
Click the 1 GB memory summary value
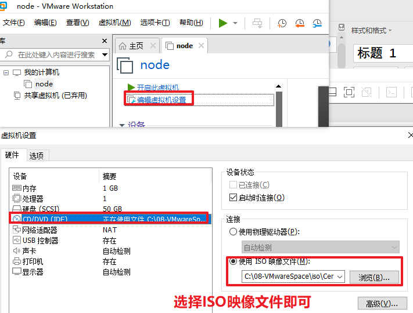pyautogui.click(x=110, y=188)
